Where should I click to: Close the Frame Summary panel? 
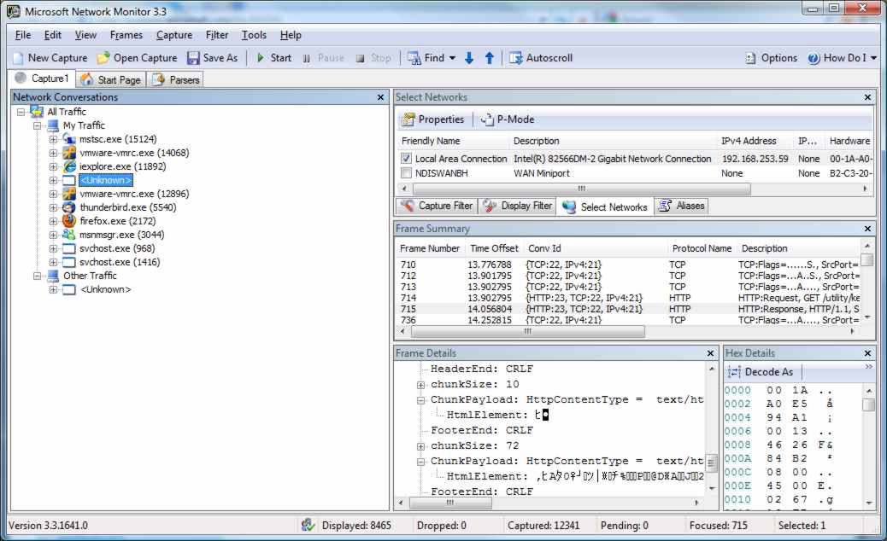[x=867, y=229]
